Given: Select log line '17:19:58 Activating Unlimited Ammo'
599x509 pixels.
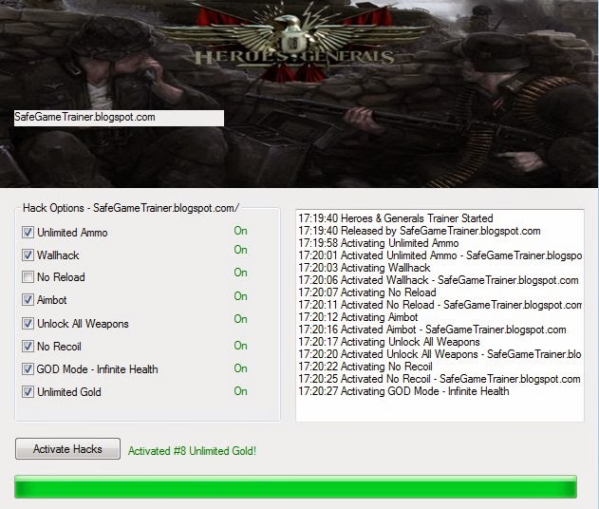Looking at the screenshot, I should tap(379, 243).
